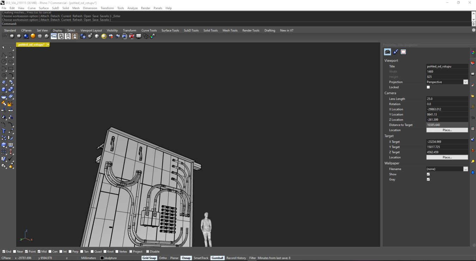The height and width of the screenshot is (261, 476).
Task: Click the Camera Location Place button
Action: [x=447, y=130]
